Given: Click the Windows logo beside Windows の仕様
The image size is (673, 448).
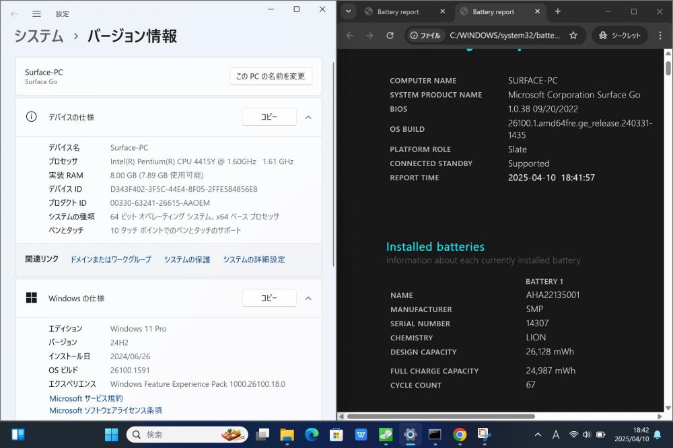Looking at the screenshot, I should pyautogui.click(x=32, y=298).
